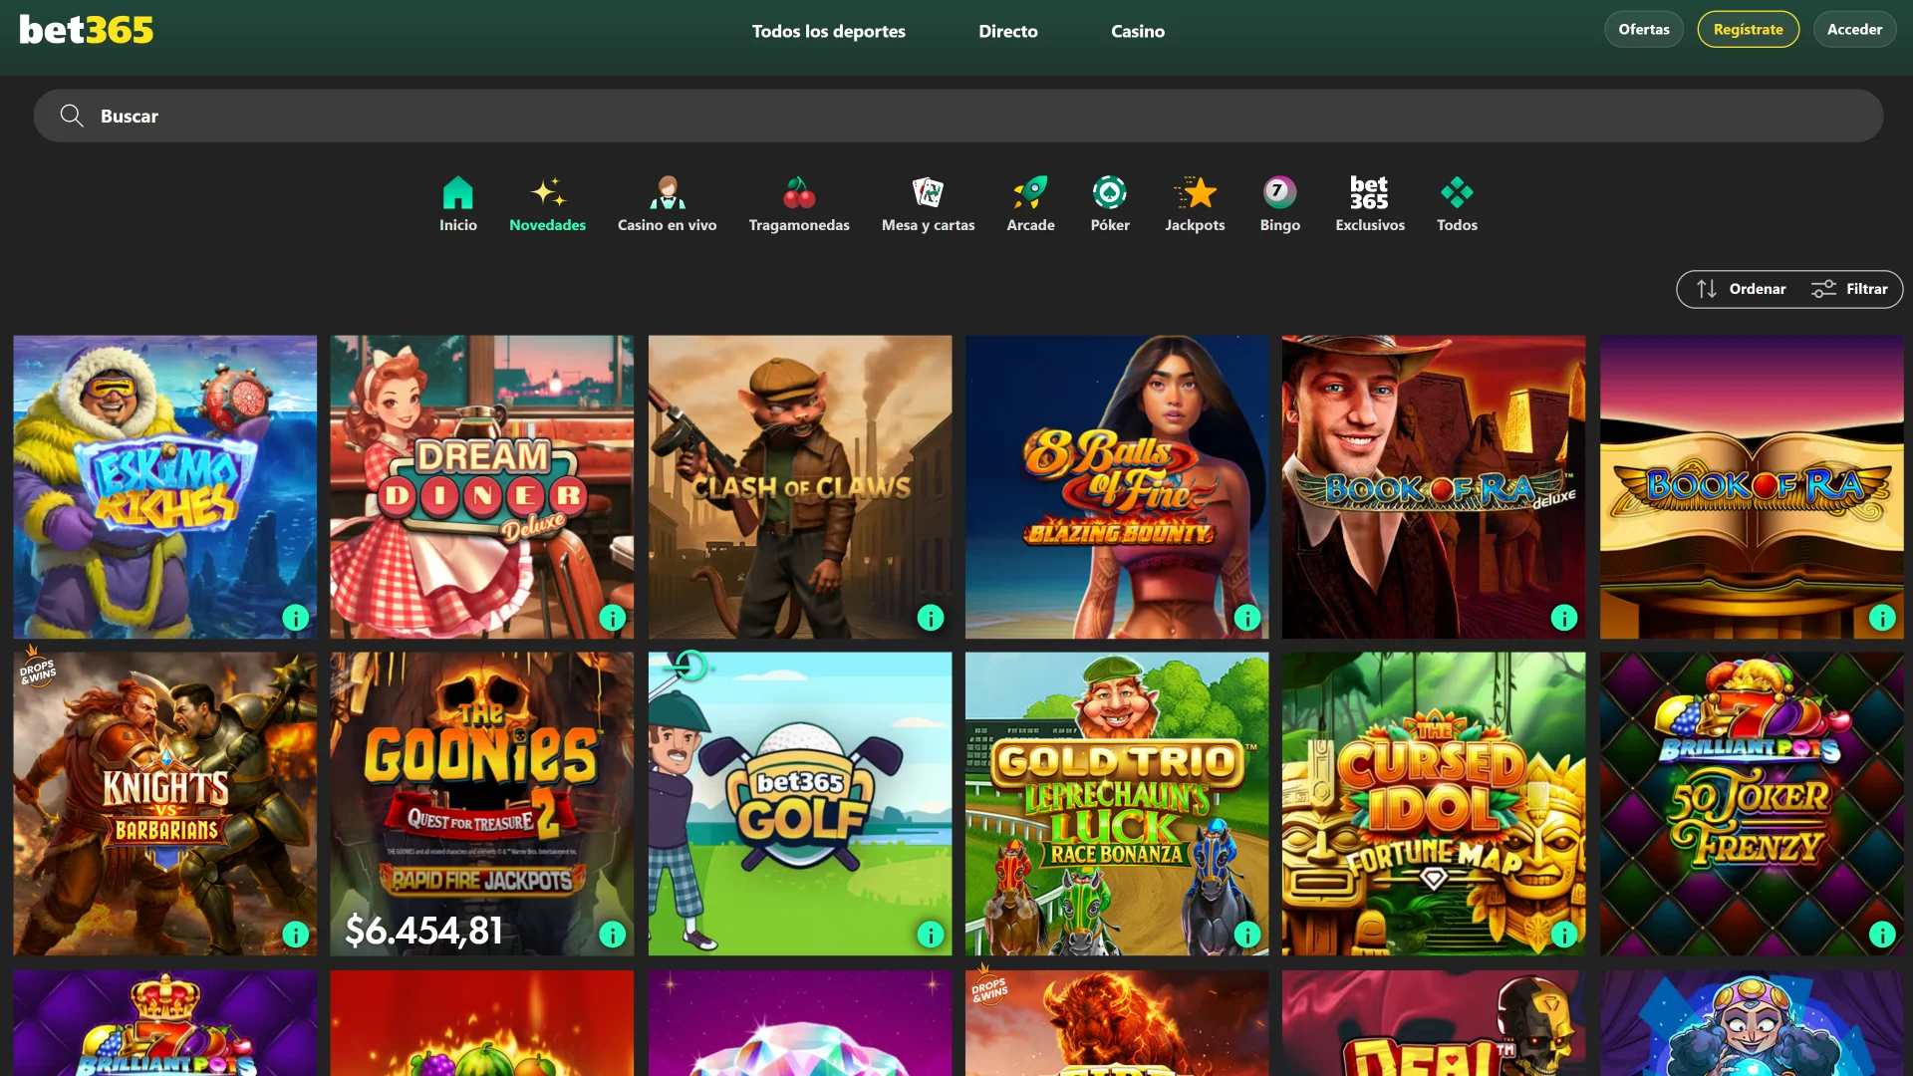
Task: Click the Ofertas button
Action: click(x=1644, y=29)
